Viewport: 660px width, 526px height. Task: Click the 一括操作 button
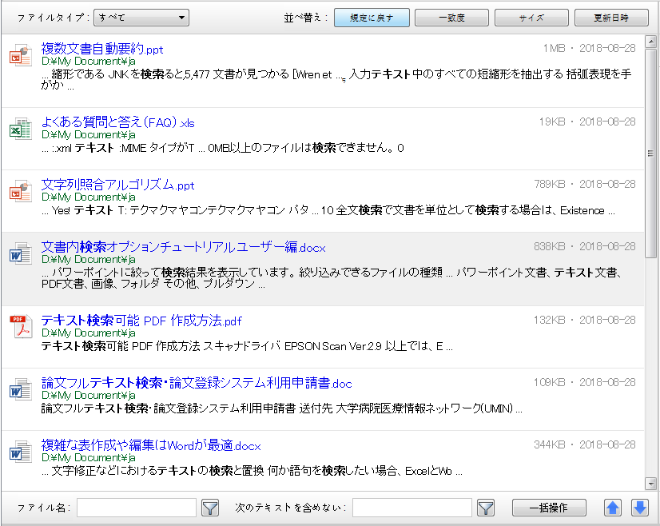click(x=549, y=508)
